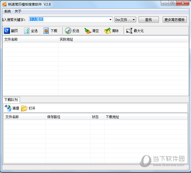Click the 最大化 maximize panel icon

pyautogui.click(x=129, y=31)
